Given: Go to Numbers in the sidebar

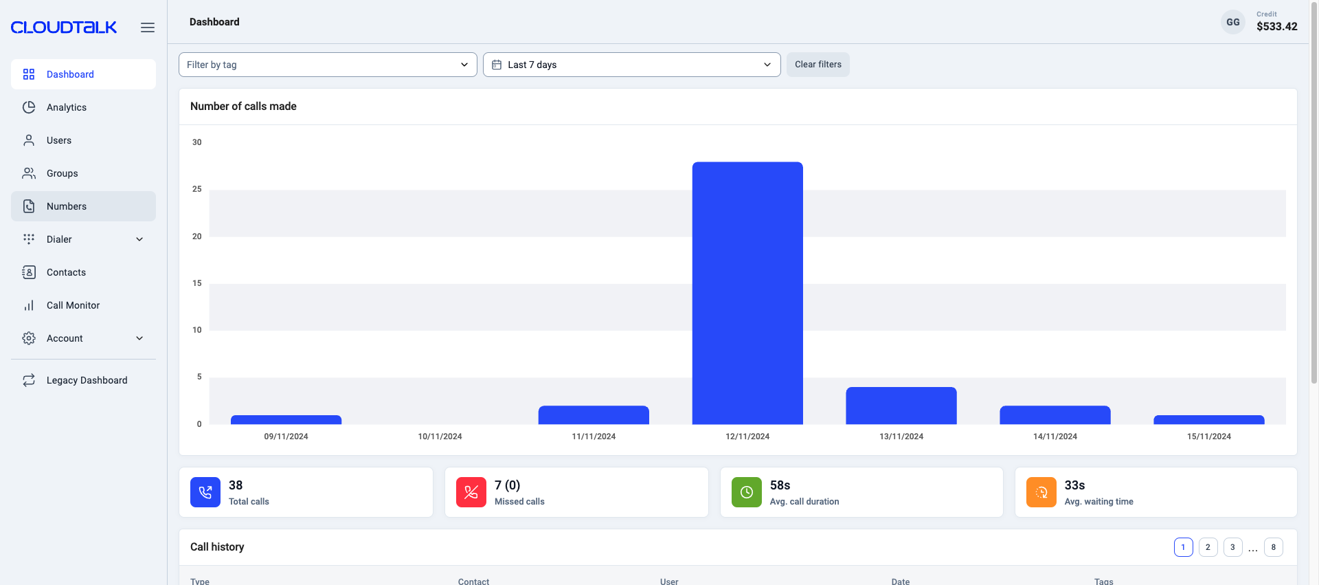Looking at the screenshot, I should pos(67,206).
